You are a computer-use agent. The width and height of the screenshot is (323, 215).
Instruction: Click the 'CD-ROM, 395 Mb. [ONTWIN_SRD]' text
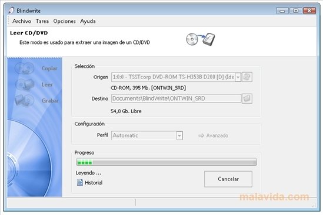coord(148,88)
